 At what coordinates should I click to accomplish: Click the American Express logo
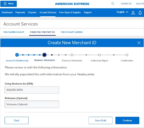(x=72, y=4)
